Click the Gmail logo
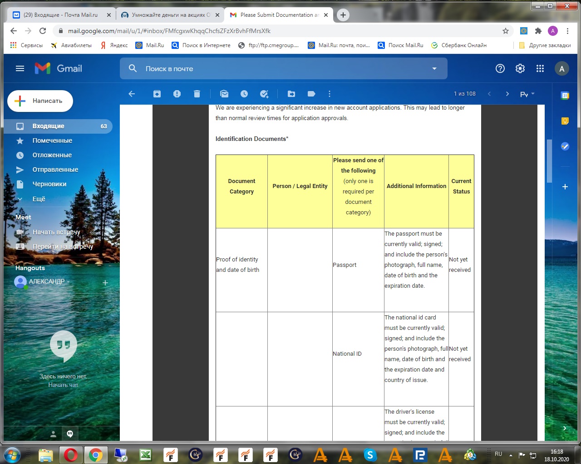581x464 pixels. pos(59,68)
